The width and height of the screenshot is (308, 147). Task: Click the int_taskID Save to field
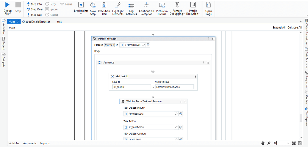(132, 87)
